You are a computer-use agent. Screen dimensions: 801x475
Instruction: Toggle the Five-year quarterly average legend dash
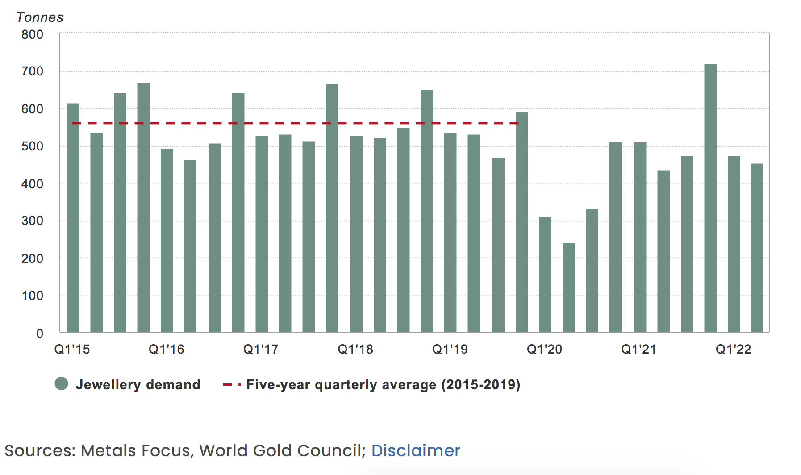click(231, 384)
